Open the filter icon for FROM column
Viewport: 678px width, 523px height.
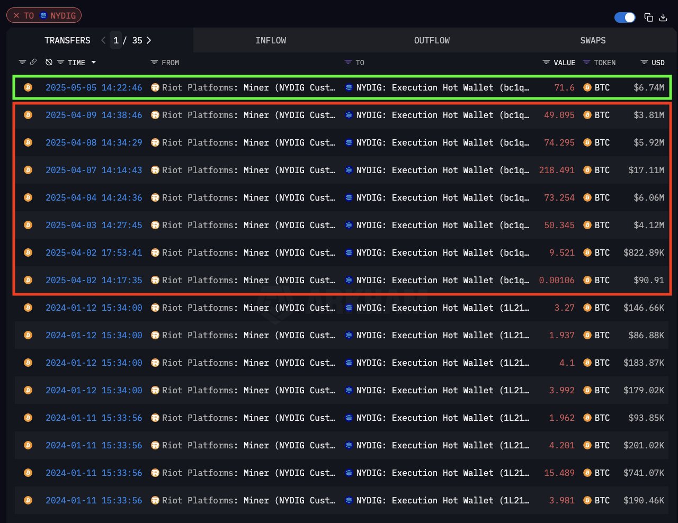154,62
